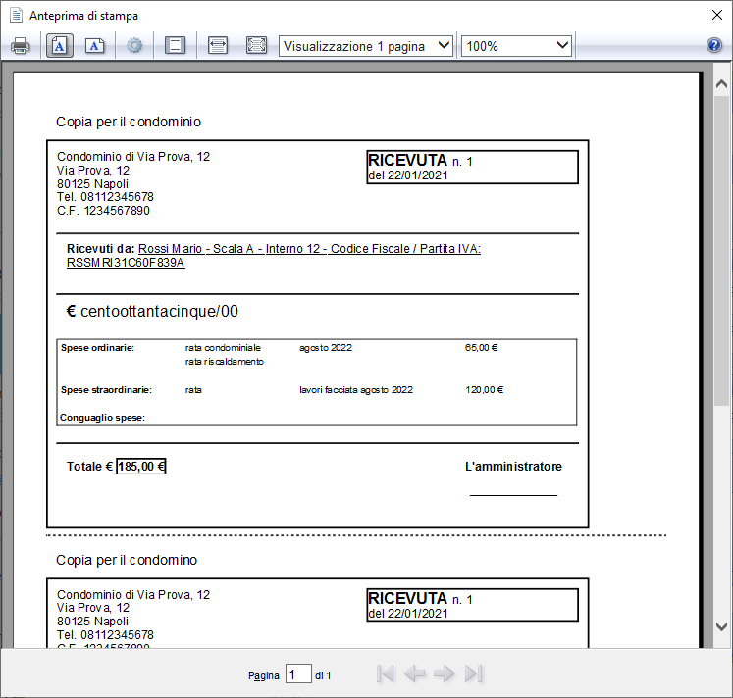The height and width of the screenshot is (698, 733).
Task: Click the scrollbar up arrow
Action: click(x=721, y=84)
